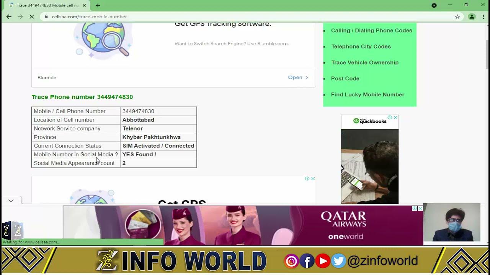Screen dimensions: 490x275
Task: Open the Chrome three-dot menu
Action: click(483, 17)
